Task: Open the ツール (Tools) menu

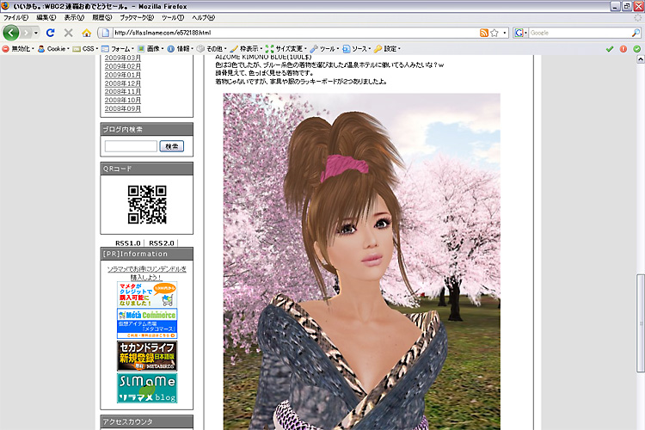Action: pos(173,18)
